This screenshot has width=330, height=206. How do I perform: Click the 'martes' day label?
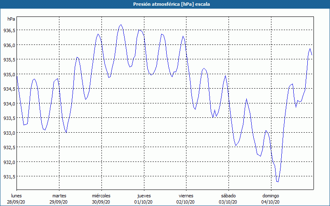(x=59, y=196)
